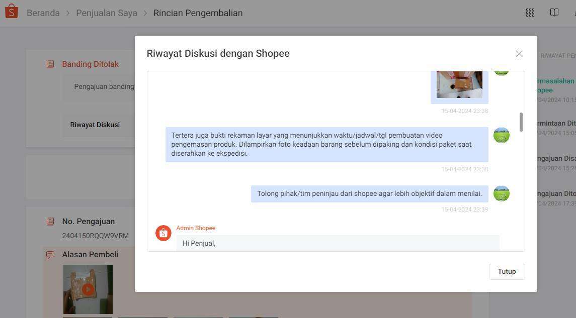The image size is (576, 318).
Task: Go to Beranda breadcrumb
Action: (x=43, y=13)
